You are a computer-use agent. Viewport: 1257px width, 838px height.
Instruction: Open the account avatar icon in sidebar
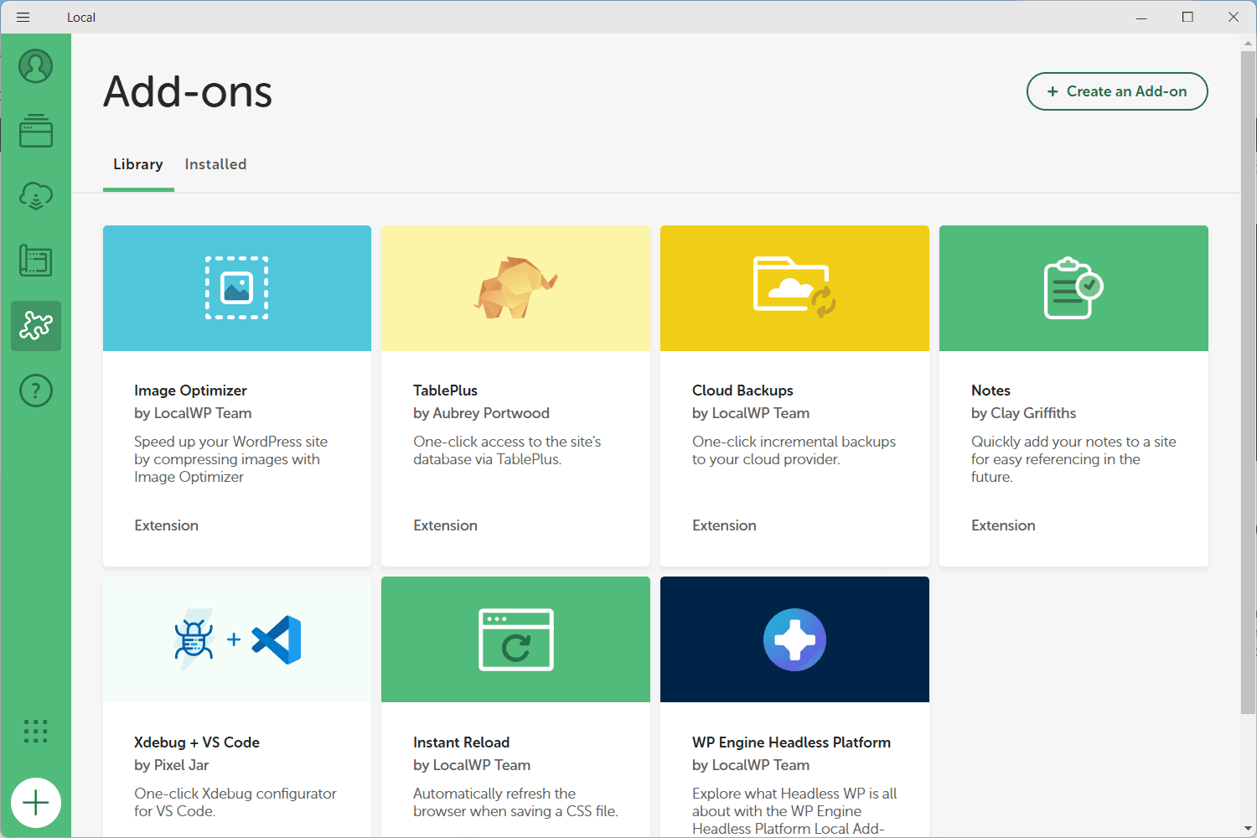(x=36, y=66)
